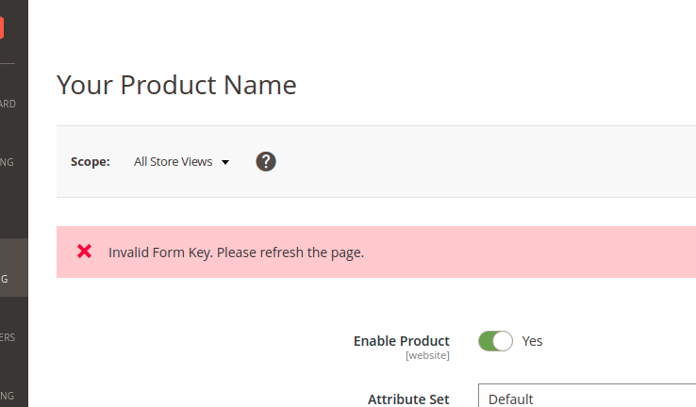Viewport: 696px width, 407px height.
Task: Click the Attribute Set field label
Action: pyautogui.click(x=408, y=399)
